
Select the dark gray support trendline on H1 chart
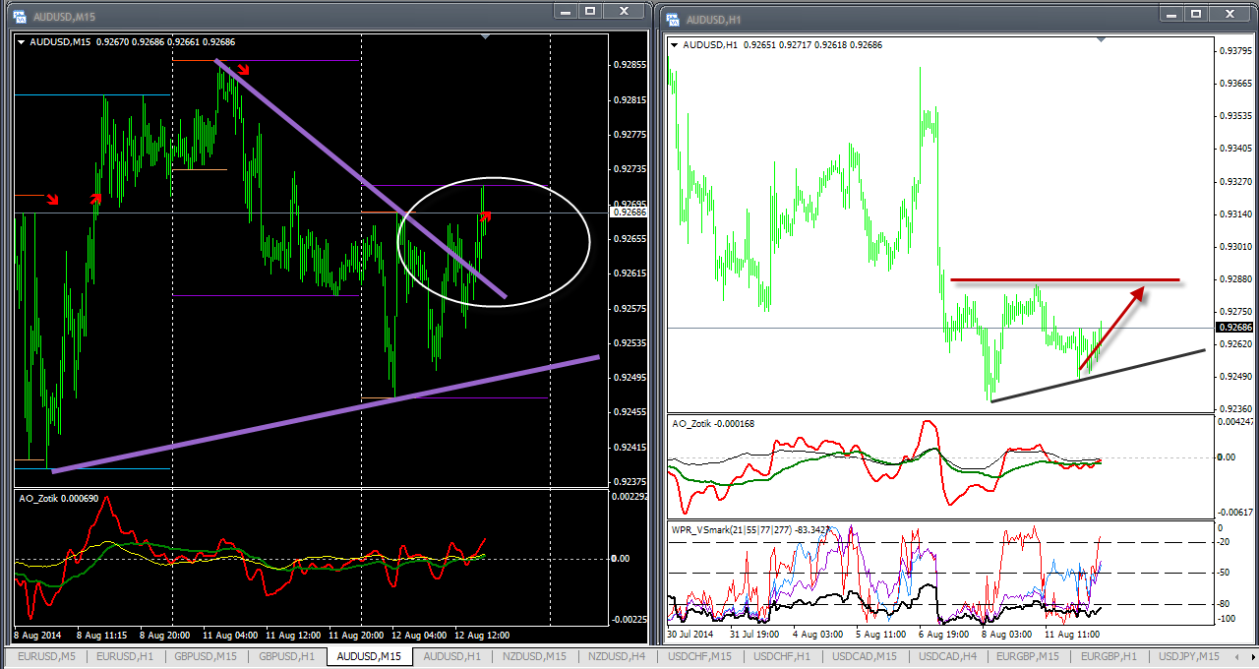1098,375
